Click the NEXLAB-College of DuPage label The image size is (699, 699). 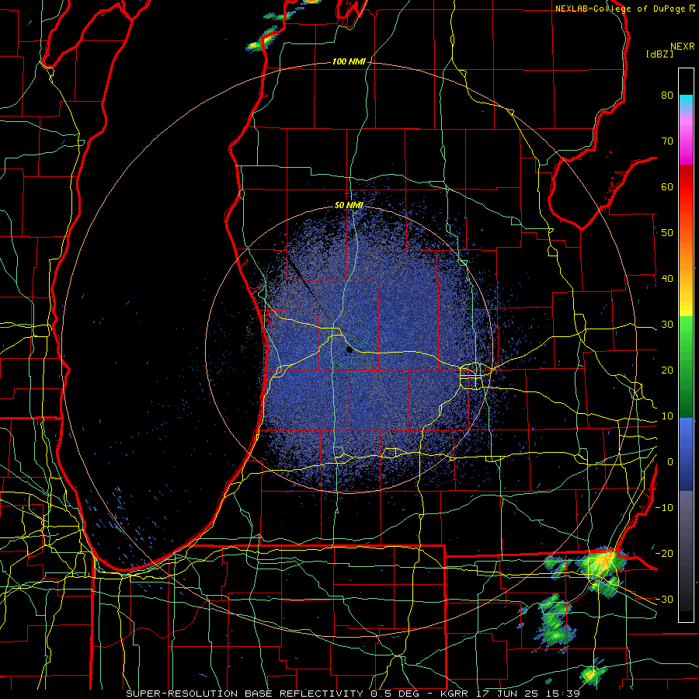621,9
